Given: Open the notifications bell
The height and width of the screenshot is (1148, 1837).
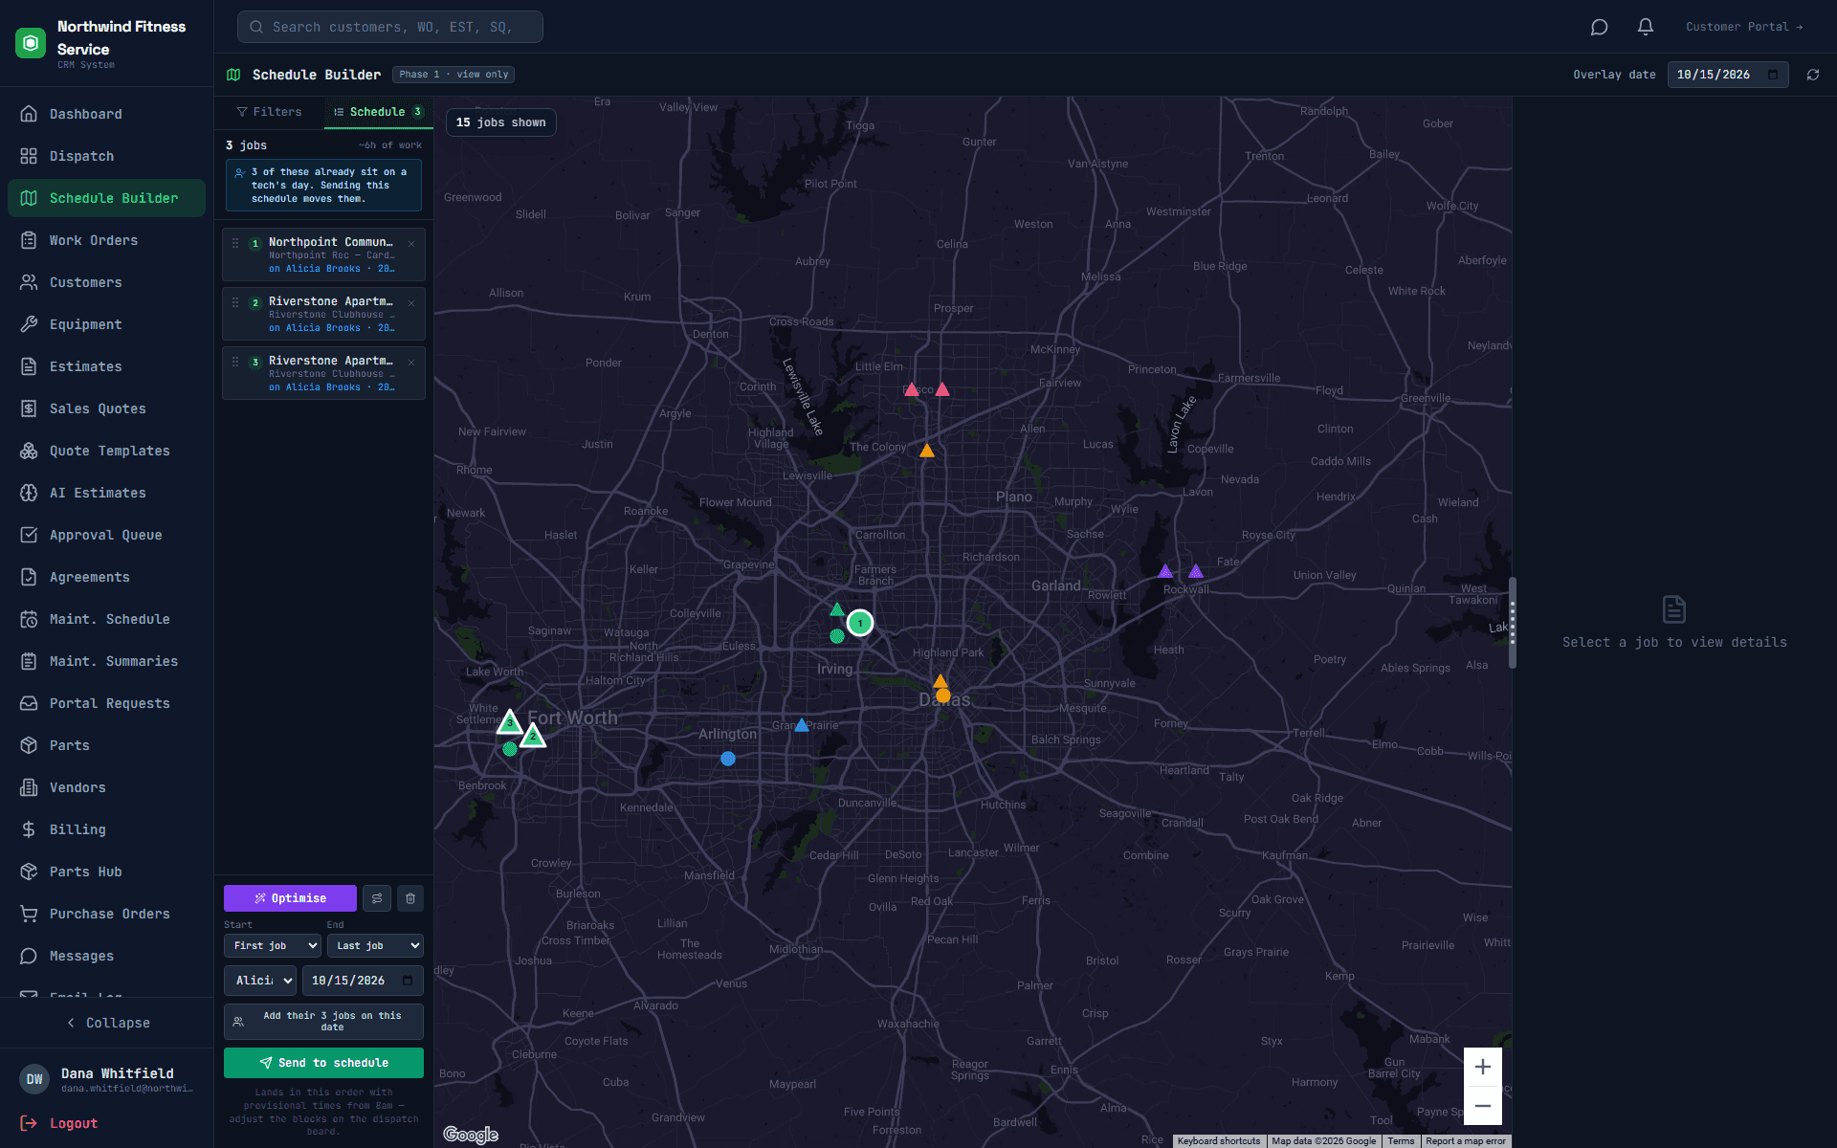Looking at the screenshot, I should [x=1645, y=27].
